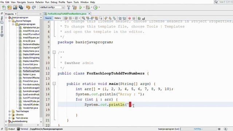Screen dimensions: 233x131
Task: Open the File menu
Action: pyautogui.click(x=2, y=2)
